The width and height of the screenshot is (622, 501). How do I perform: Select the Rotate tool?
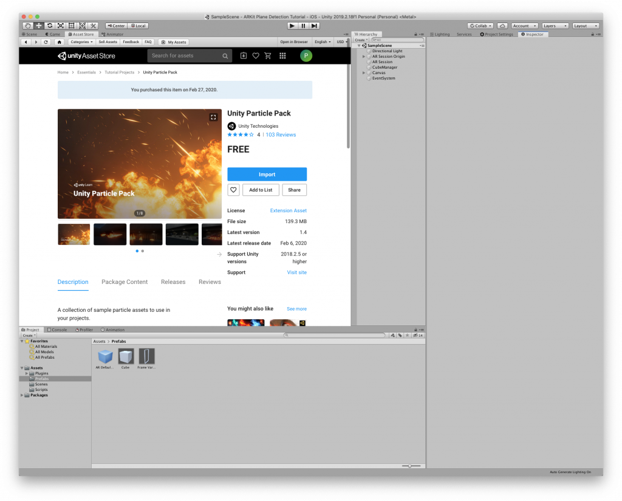tap(50, 26)
